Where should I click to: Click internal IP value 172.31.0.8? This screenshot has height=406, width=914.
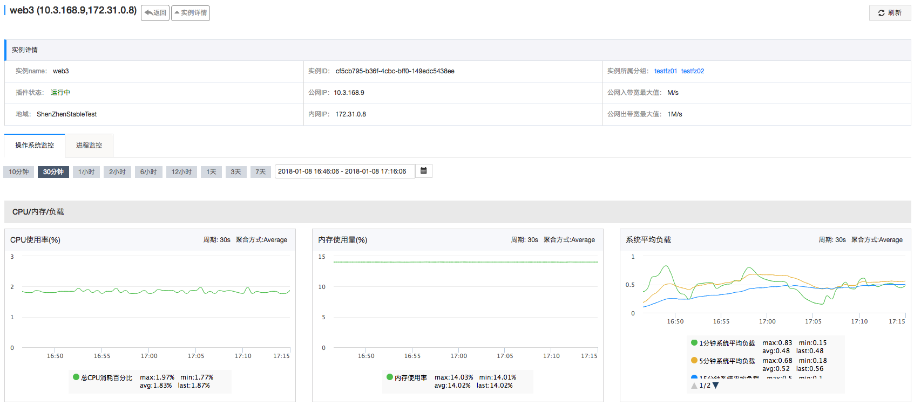point(351,114)
